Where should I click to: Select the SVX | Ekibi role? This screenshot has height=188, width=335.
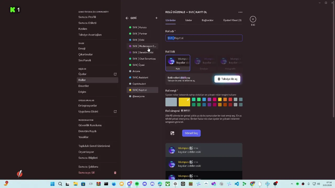(142, 40)
